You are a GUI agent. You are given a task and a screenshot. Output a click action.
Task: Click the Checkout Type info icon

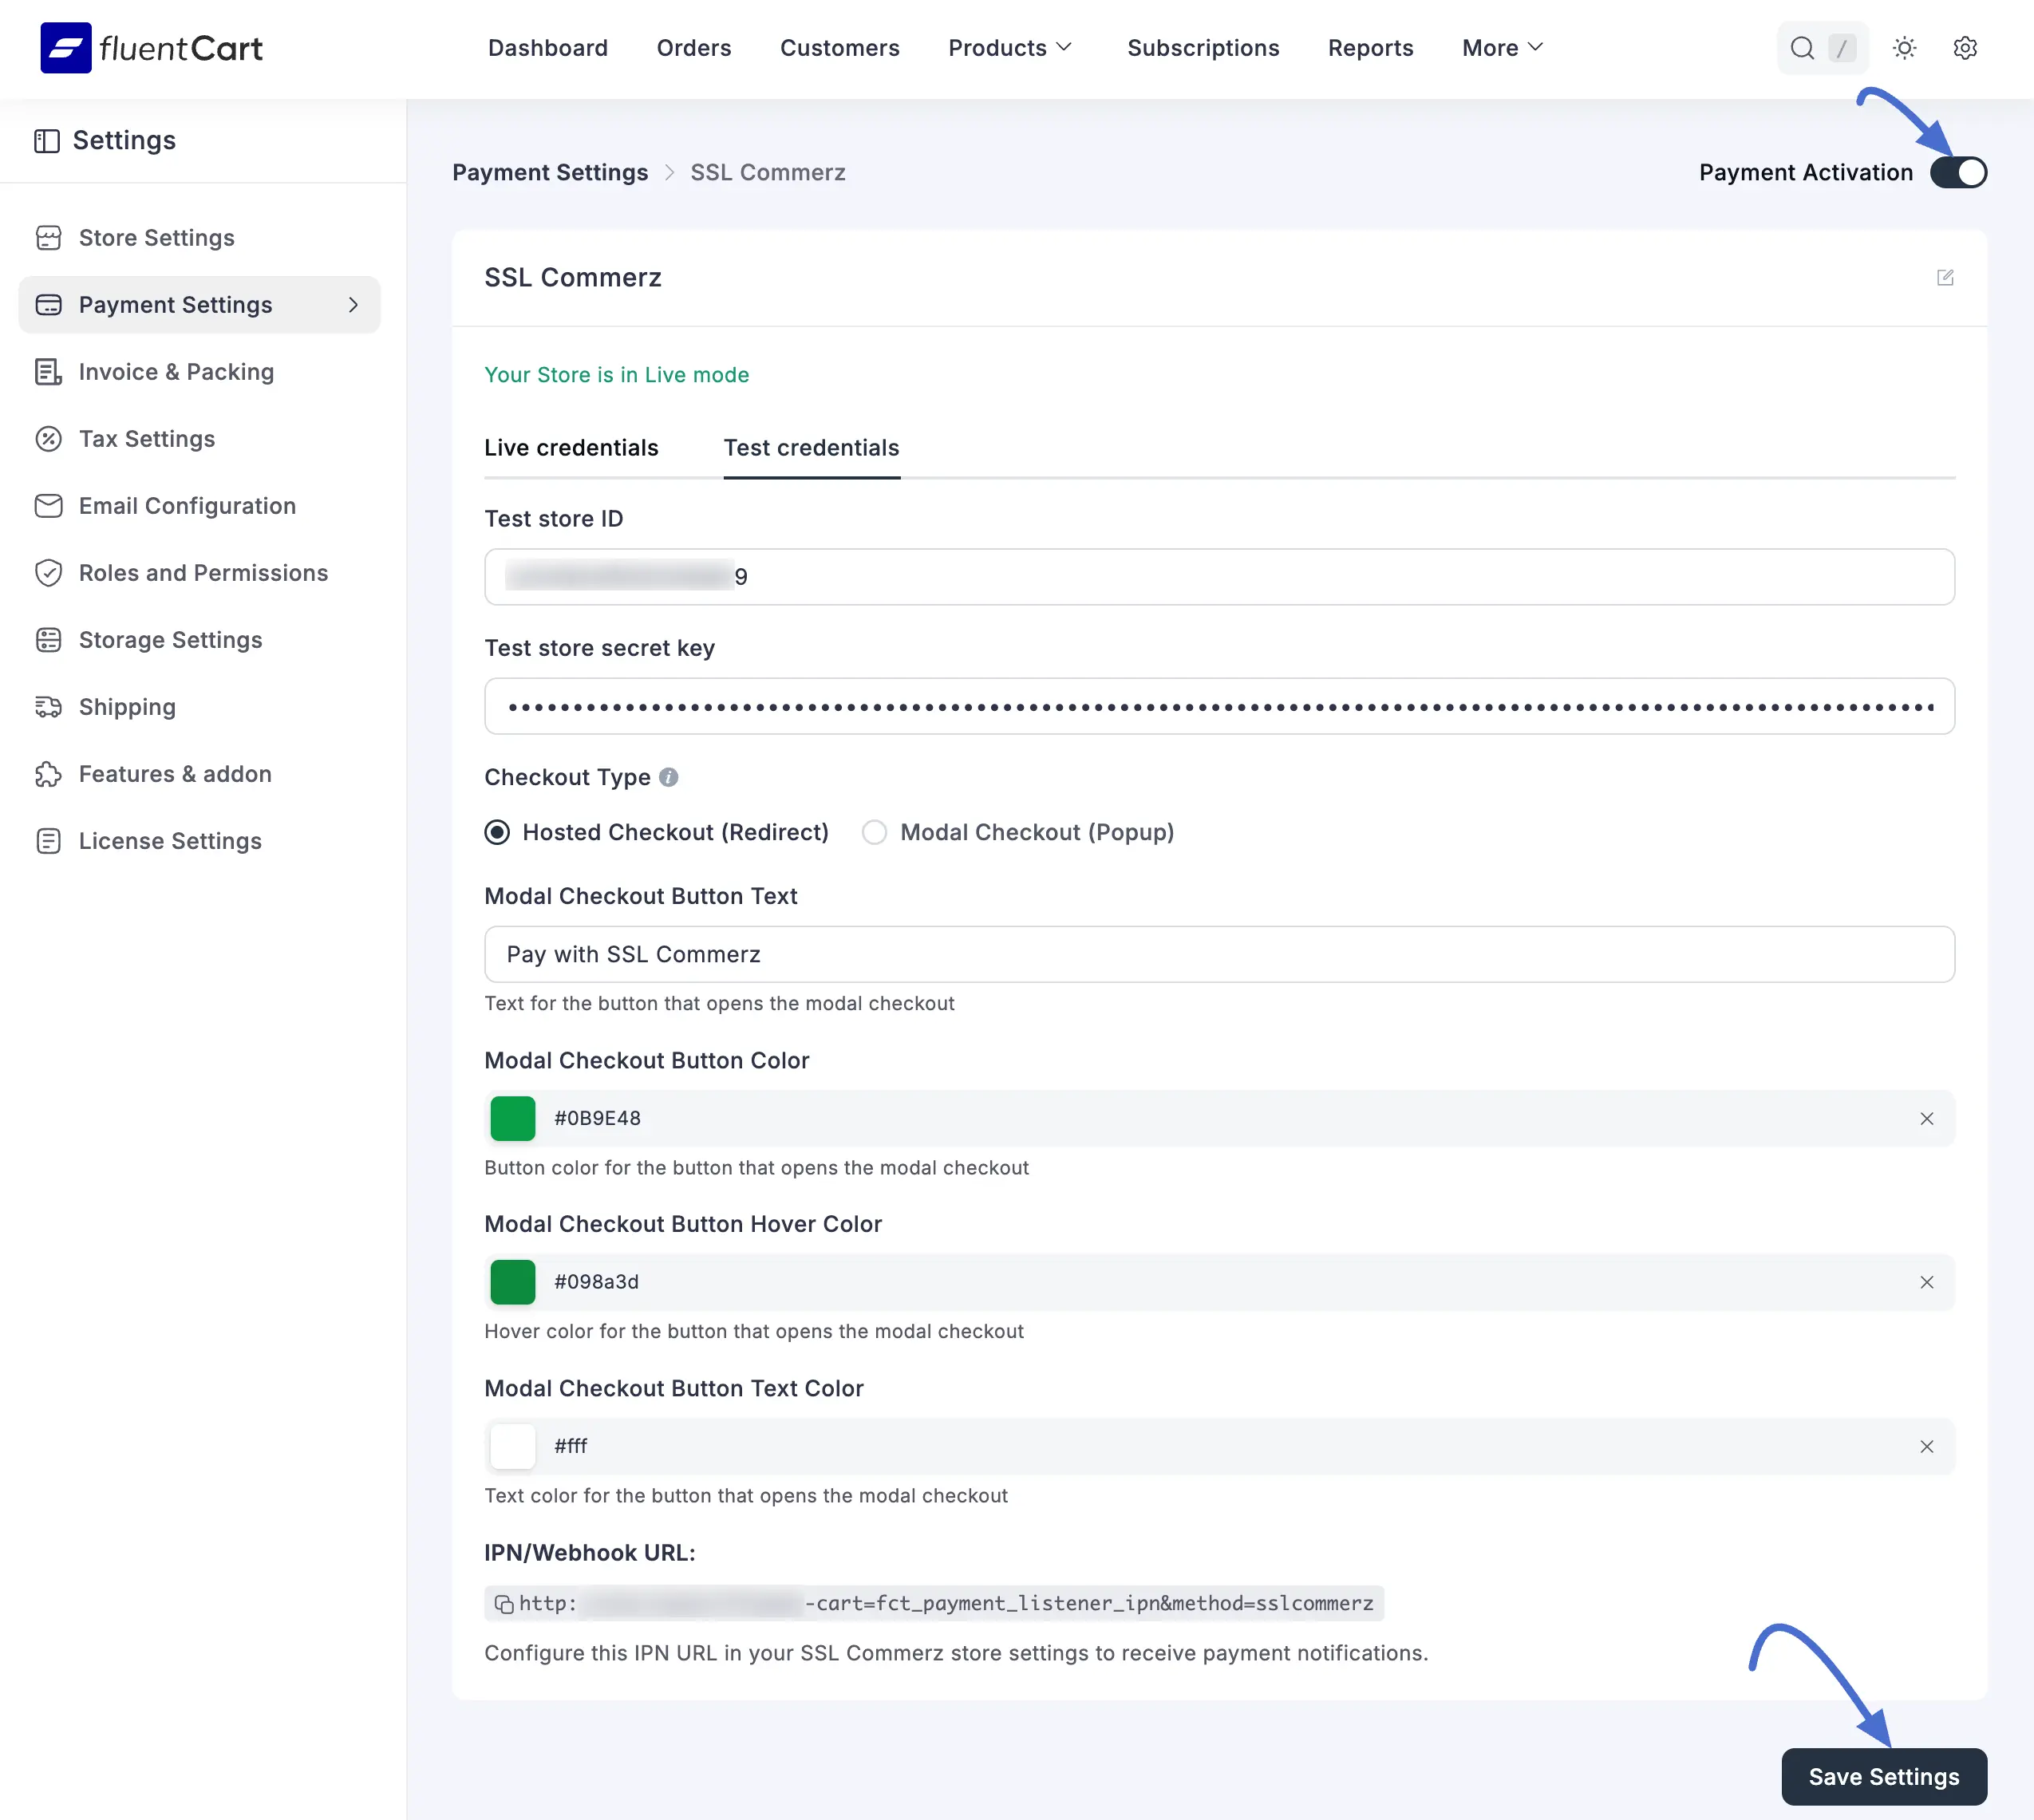click(669, 777)
